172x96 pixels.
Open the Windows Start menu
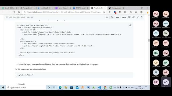point(3,87)
